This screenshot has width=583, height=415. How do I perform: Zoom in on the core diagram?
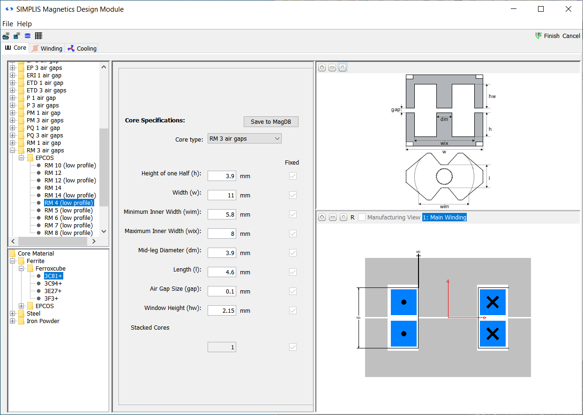[x=322, y=67]
